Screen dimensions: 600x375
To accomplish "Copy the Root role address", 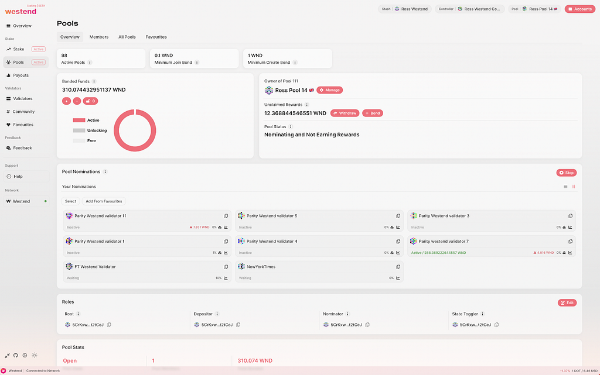I will click(109, 325).
